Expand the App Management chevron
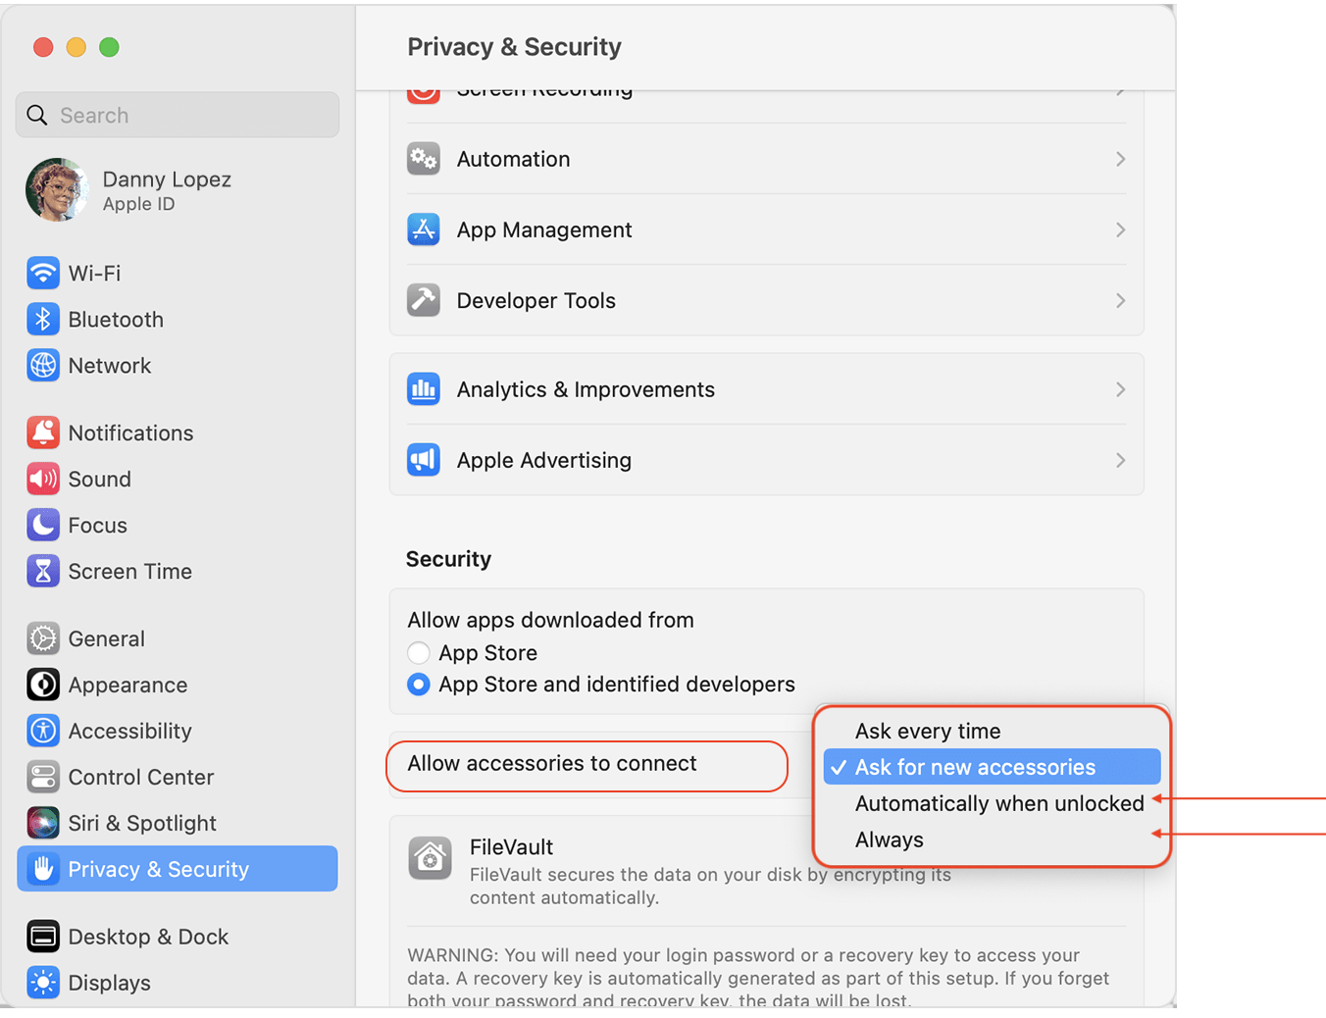 coord(1120,229)
